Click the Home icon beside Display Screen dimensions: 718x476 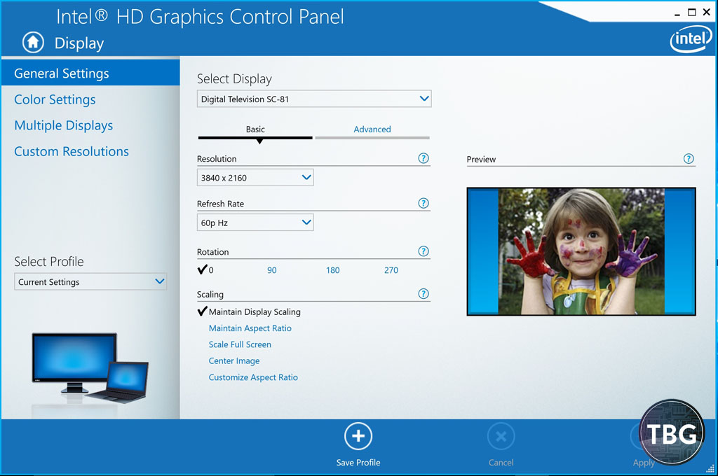pos(33,43)
